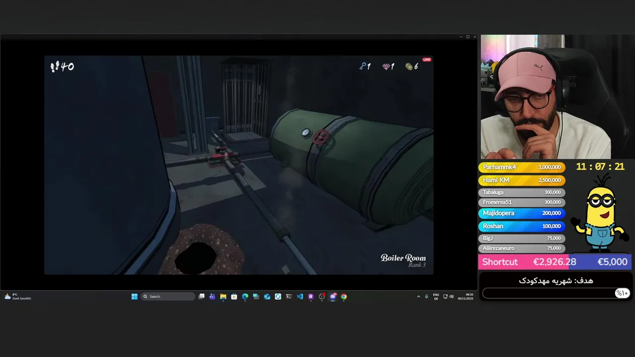This screenshot has width=635, height=357.
Task: Show hidden system tray icons
Action: coord(418,297)
